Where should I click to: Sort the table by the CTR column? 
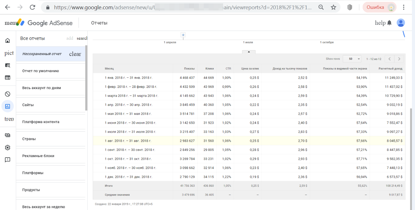(228, 69)
